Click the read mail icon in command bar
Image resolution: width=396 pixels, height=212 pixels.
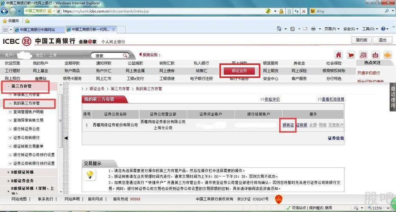click(305, 29)
